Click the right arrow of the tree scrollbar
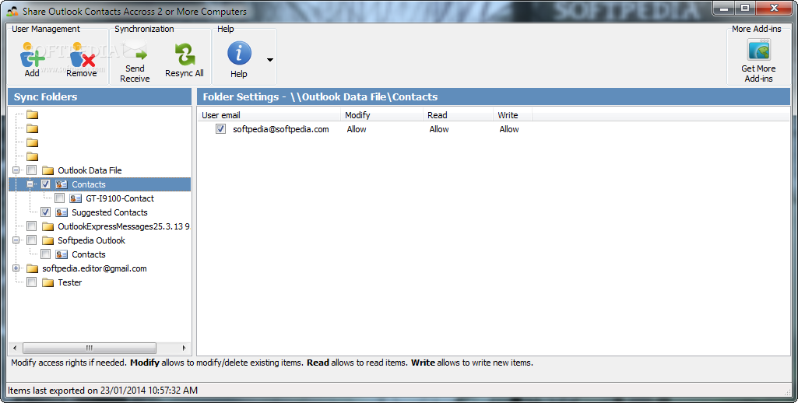The image size is (798, 403). (x=185, y=348)
